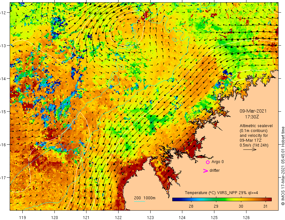Click the 'Altimetric sealevel' legend text
This screenshot has width=285, height=220.
pyautogui.click(x=256, y=126)
